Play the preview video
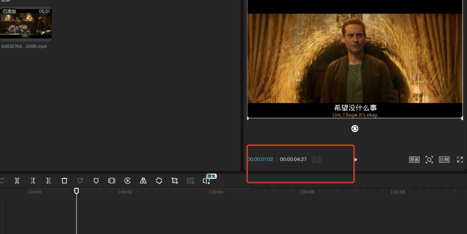 [x=355, y=159]
